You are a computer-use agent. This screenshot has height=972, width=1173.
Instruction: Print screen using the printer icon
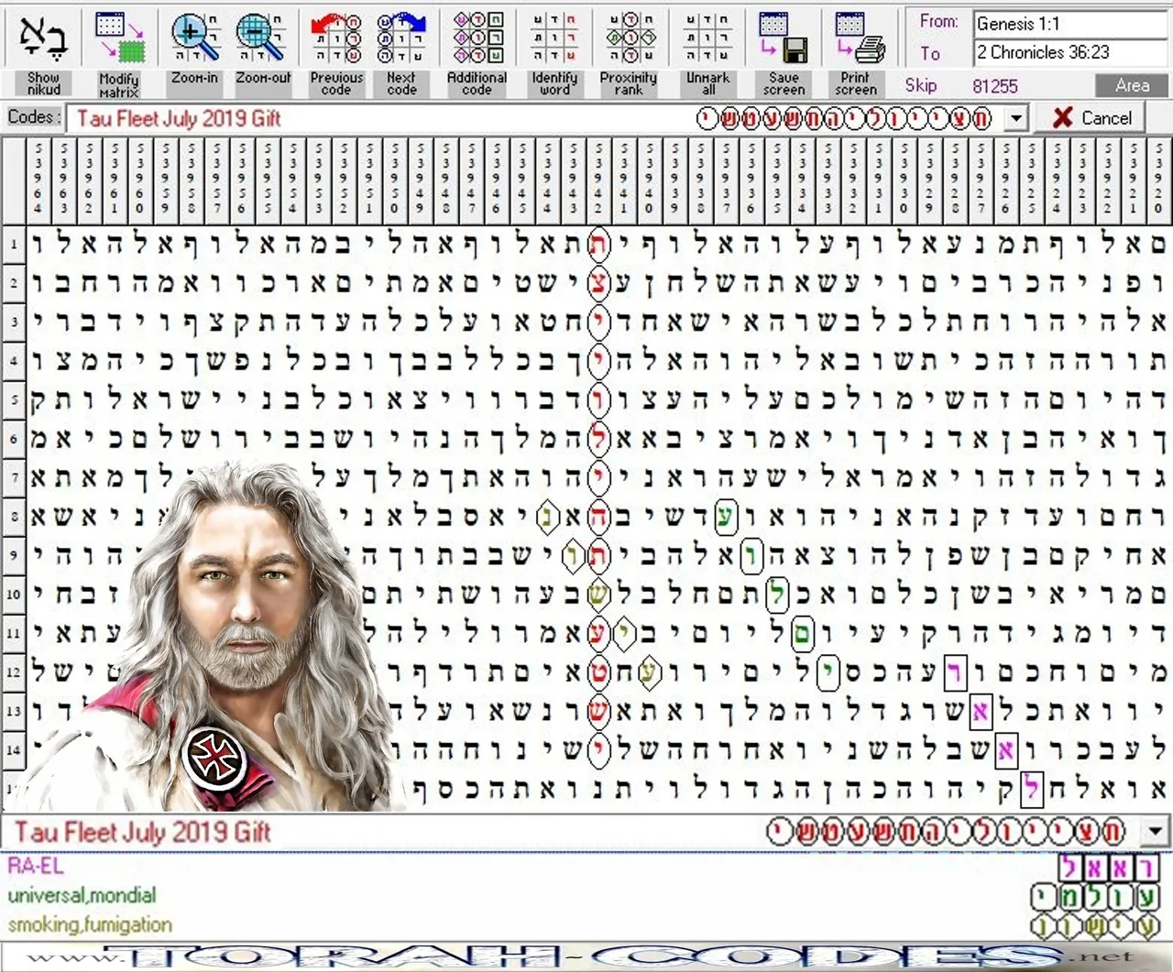click(857, 37)
